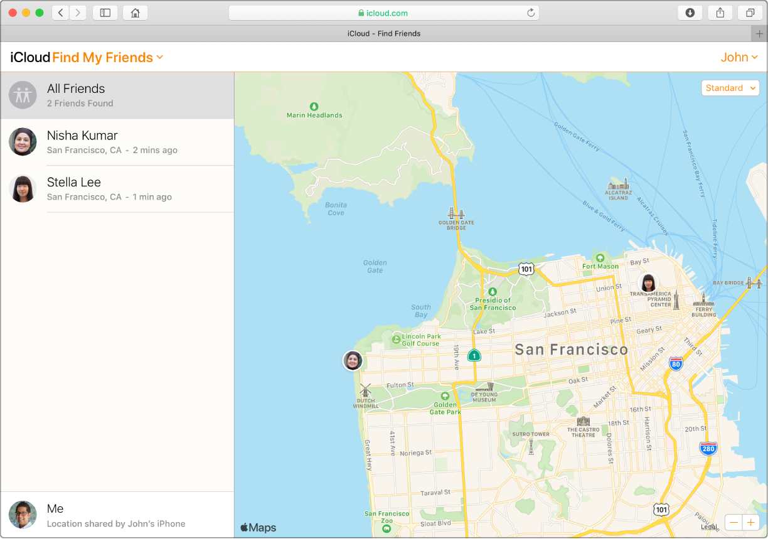Toggle the Safari sidebar button
Viewport: 768px width, 539px height.
105,13
